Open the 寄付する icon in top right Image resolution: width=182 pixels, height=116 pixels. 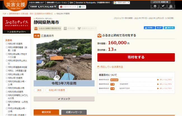[171, 7]
